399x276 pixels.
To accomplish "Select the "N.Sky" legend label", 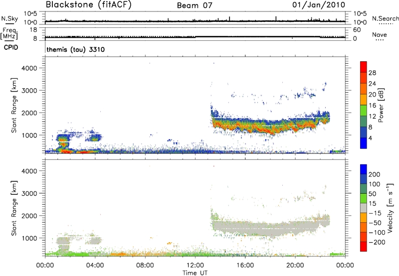I will [9, 18].
